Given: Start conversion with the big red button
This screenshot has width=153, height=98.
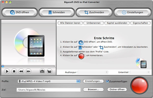Looking at the screenshot, I should tap(139, 86).
